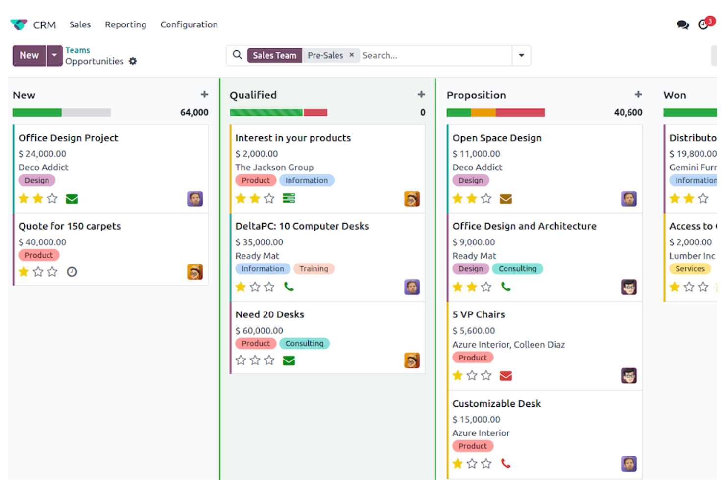
Task: Open the Reporting menu
Action: (125, 24)
